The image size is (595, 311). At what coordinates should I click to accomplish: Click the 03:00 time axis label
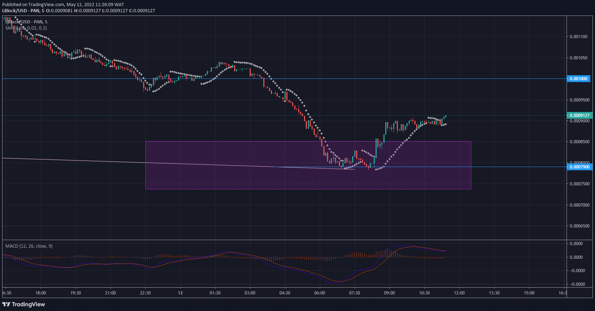[250, 293]
